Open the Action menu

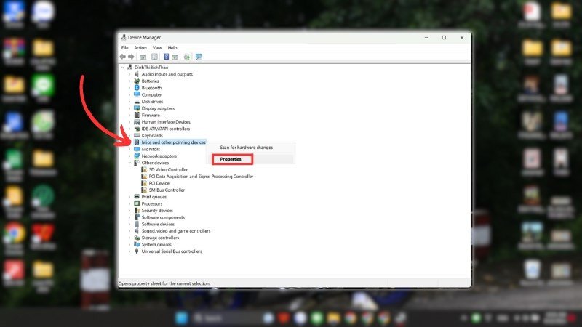tap(140, 48)
